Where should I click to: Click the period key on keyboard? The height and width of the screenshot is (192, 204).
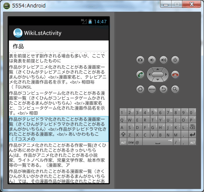tap(184, 134)
